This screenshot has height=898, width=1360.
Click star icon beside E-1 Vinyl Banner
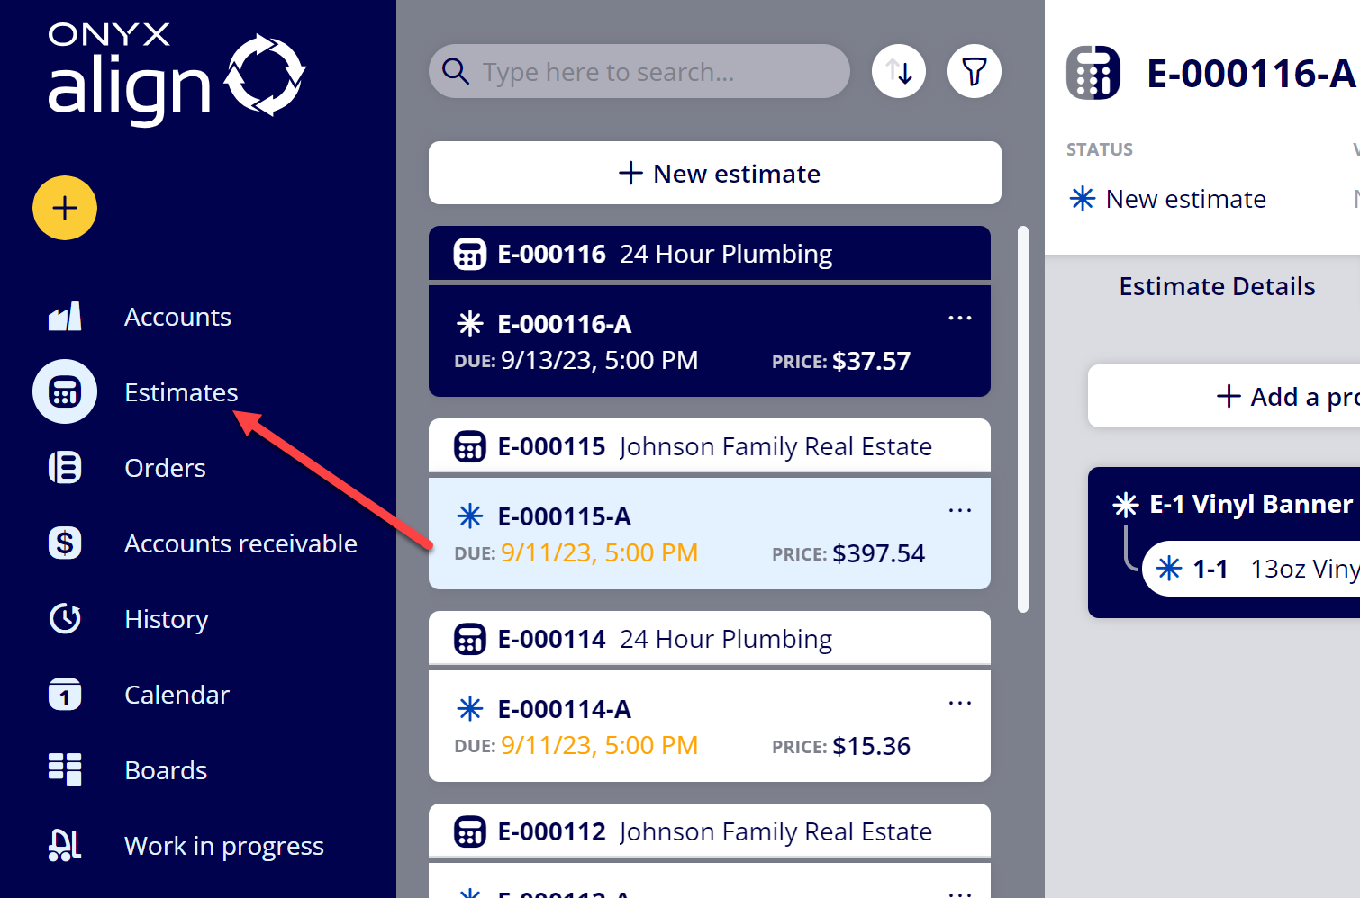pos(1126,504)
